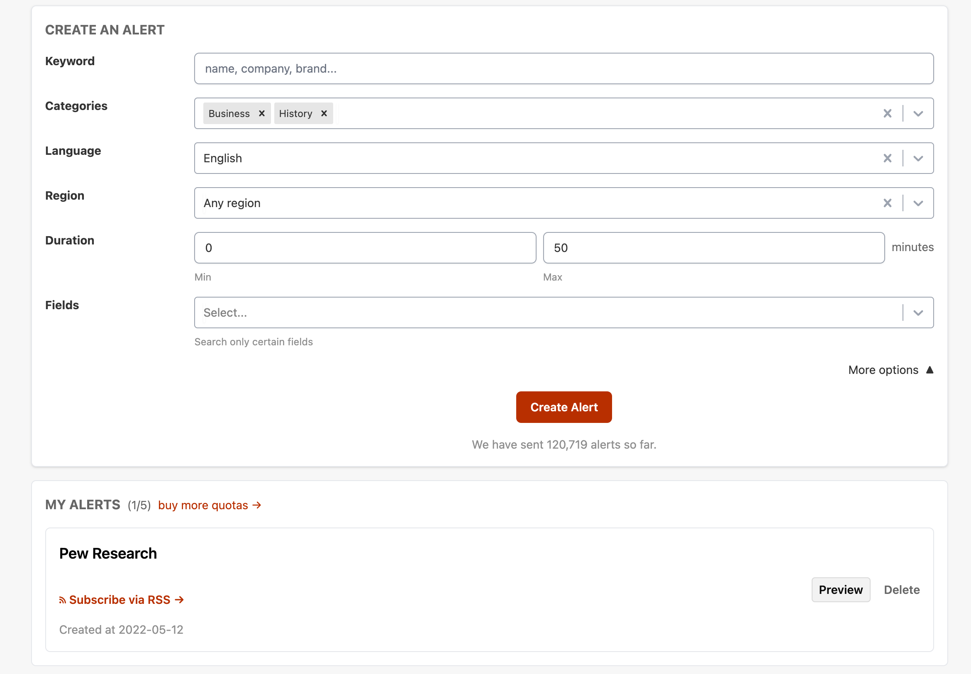Viewport: 971px width, 674px height.
Task: Expand the Language dropdown list
Action: (x=918, y=158)
